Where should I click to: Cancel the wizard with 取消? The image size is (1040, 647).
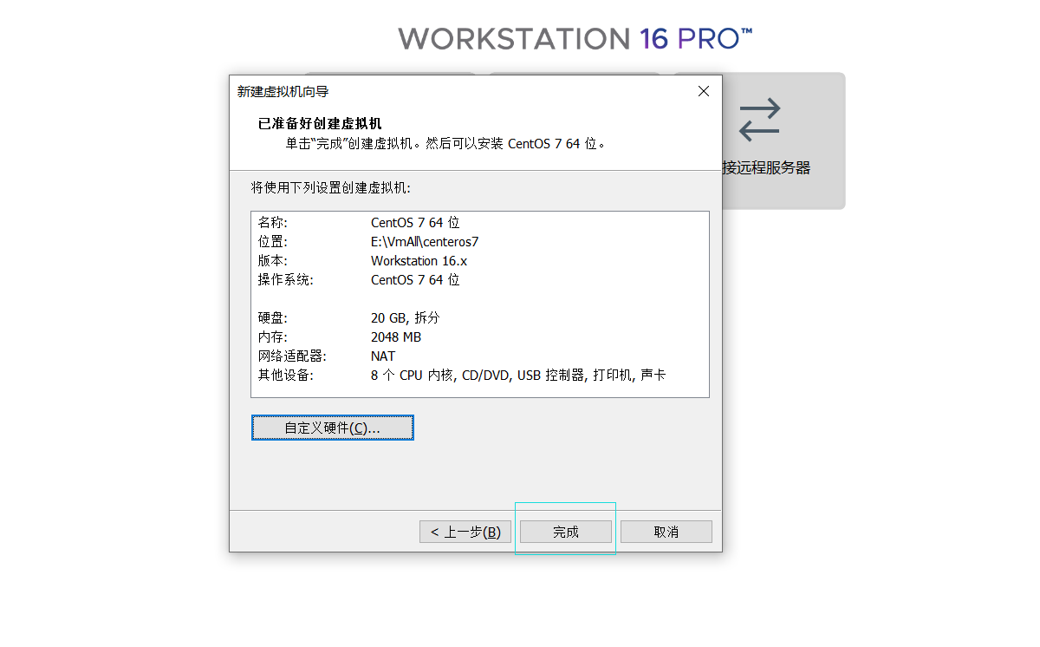(666, 532)
